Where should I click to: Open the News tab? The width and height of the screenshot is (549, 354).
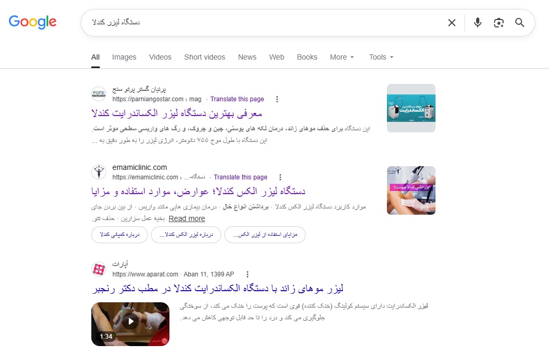pos(247,57)
